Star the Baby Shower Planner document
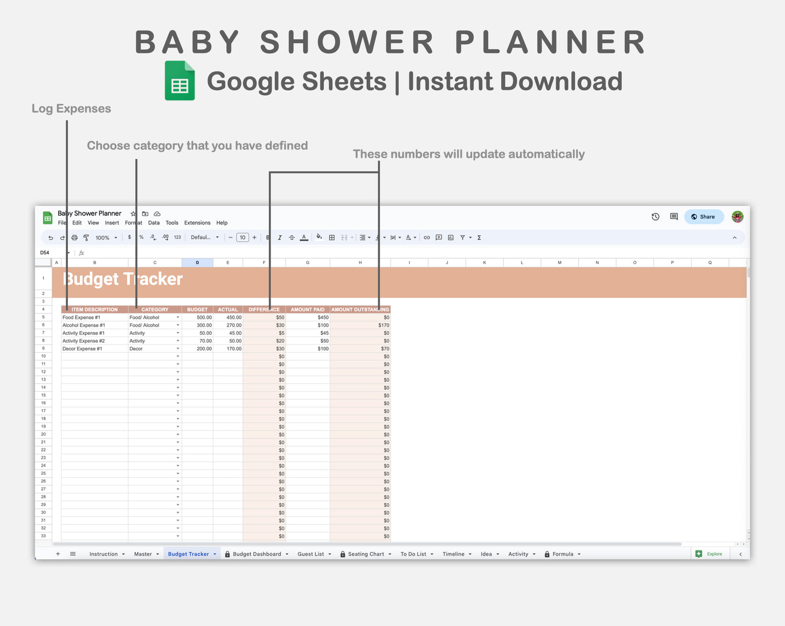This screenshot has width=785, height=626. click(x=133, y=214)
